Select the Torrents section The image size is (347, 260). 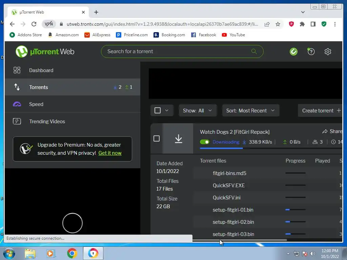73,87
